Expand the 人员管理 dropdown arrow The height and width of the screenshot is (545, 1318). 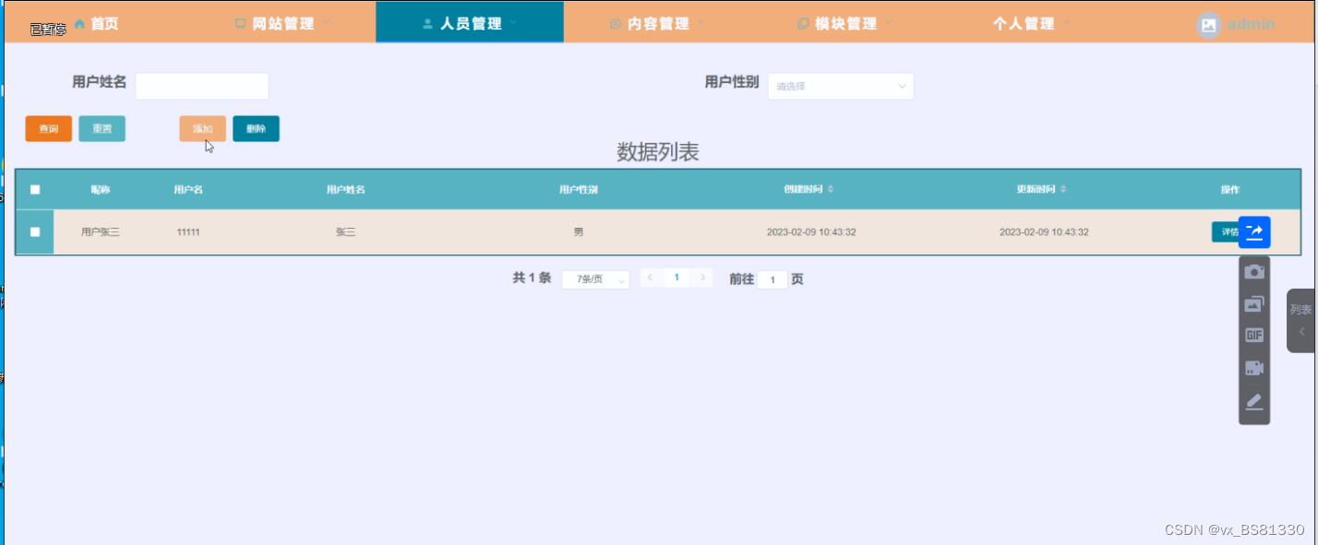(513, 22)
